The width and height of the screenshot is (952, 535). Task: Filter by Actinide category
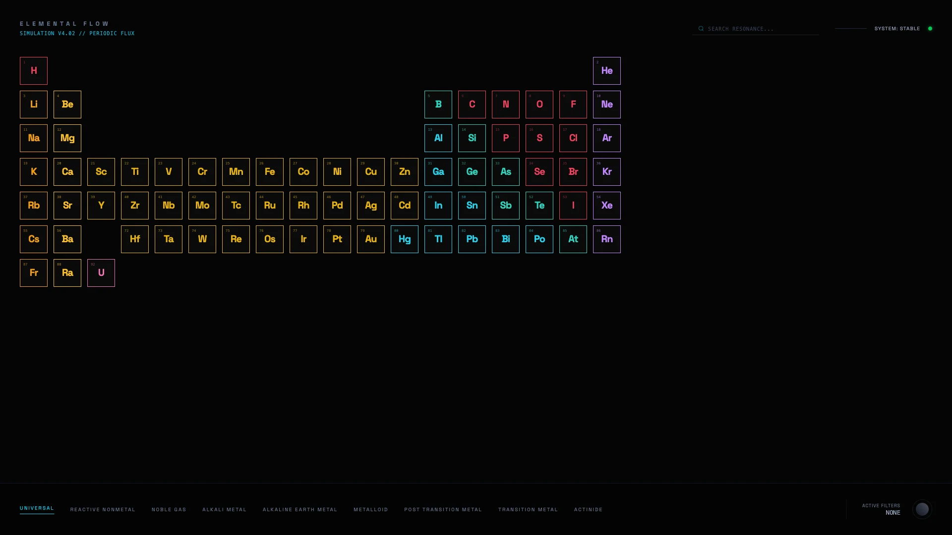point(589,509)
